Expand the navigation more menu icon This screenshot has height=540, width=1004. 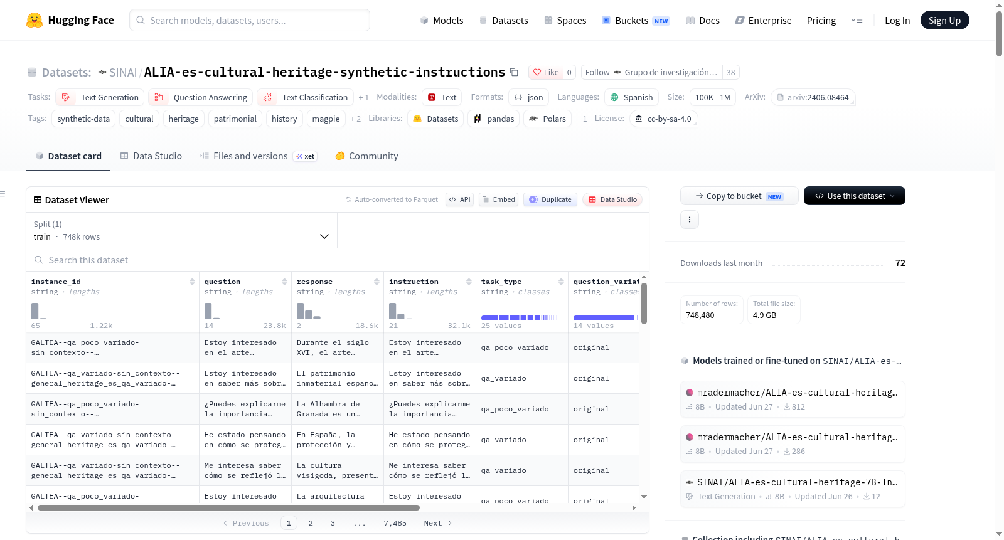point(857,20)
